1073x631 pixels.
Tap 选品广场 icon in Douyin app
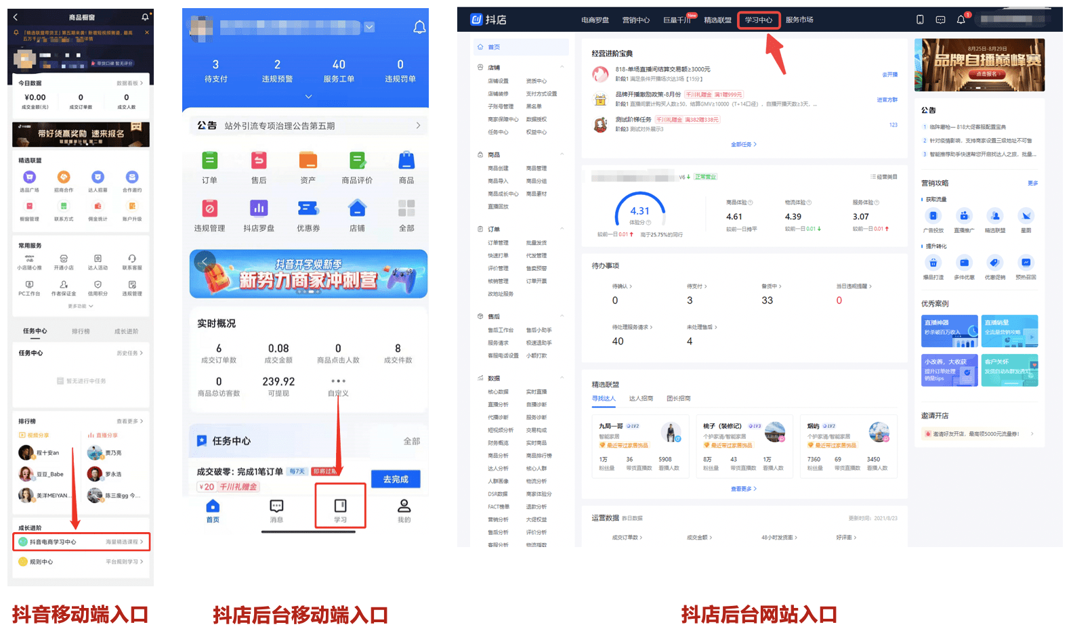pos(29,177)
